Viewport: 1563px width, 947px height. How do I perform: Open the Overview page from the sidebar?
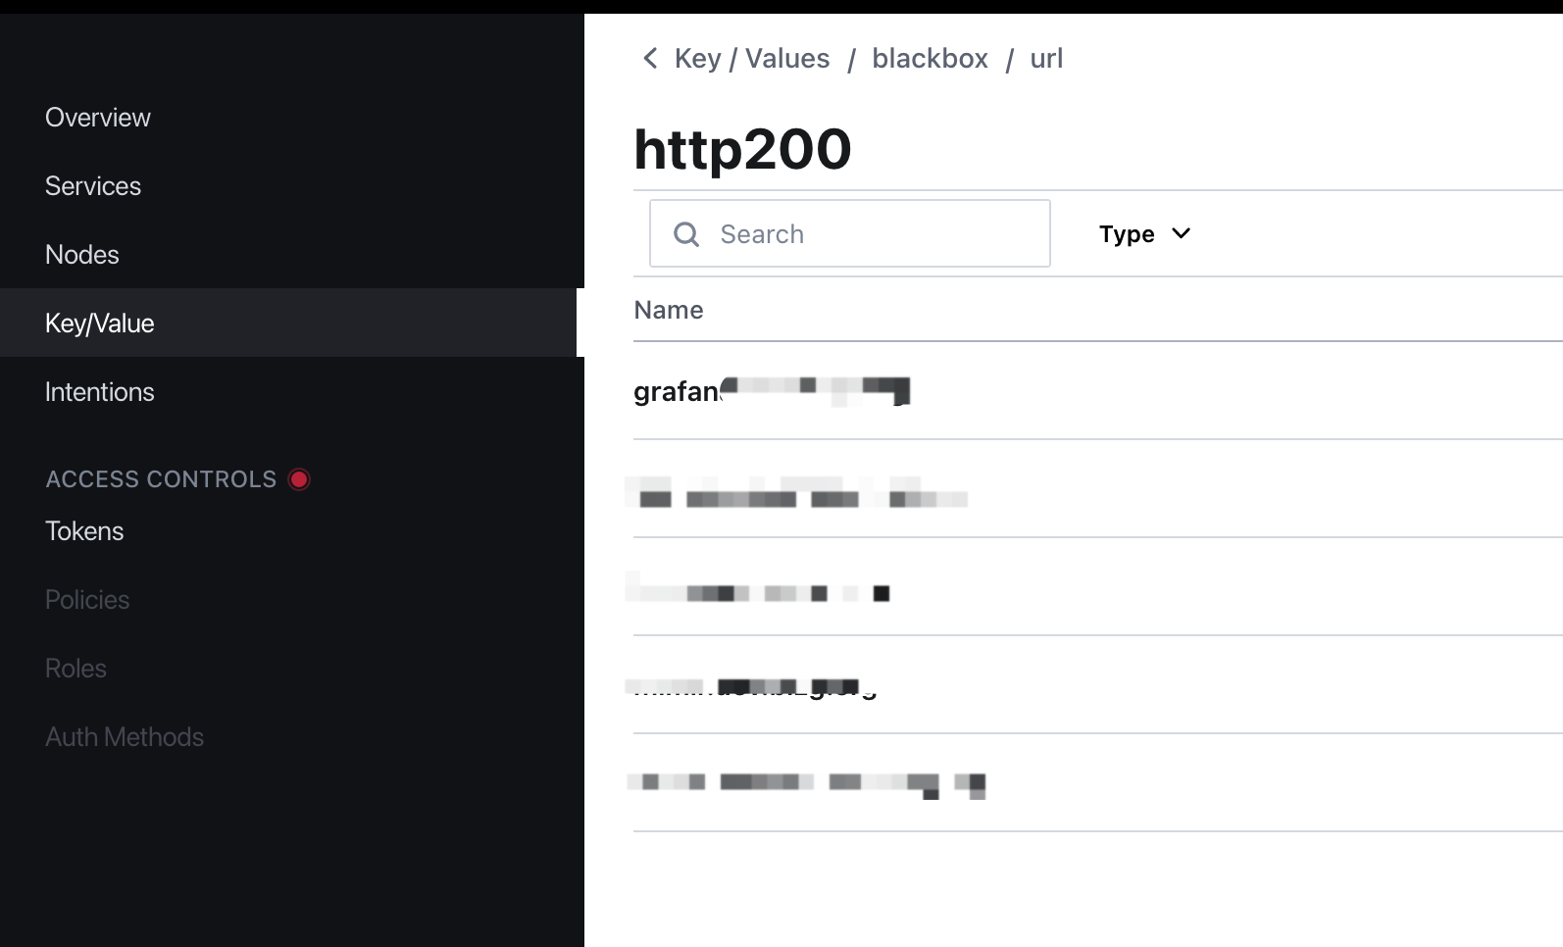click(x=98, y=118)
